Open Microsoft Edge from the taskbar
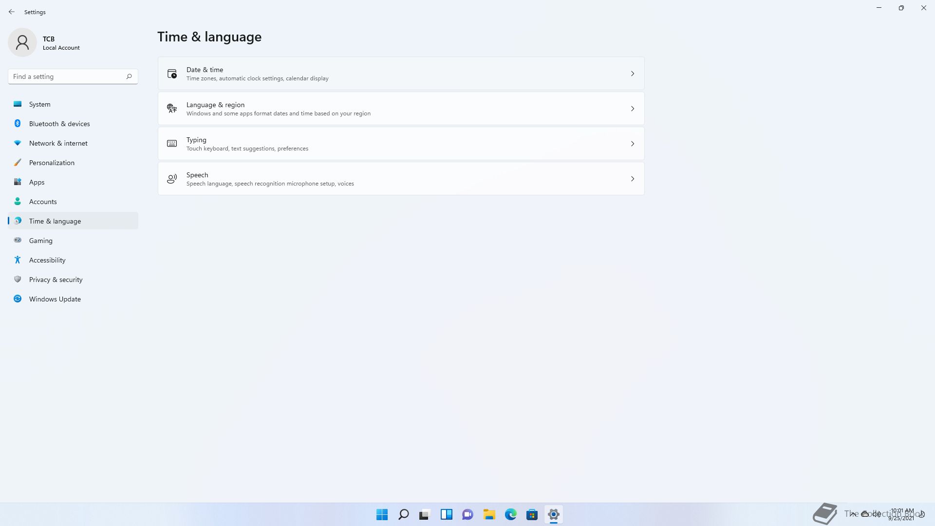 (510, 514)
